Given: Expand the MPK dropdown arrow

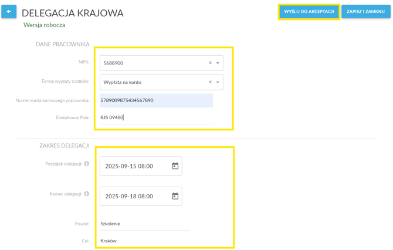Looking at the screenshot, I should (x=218, y=63).
